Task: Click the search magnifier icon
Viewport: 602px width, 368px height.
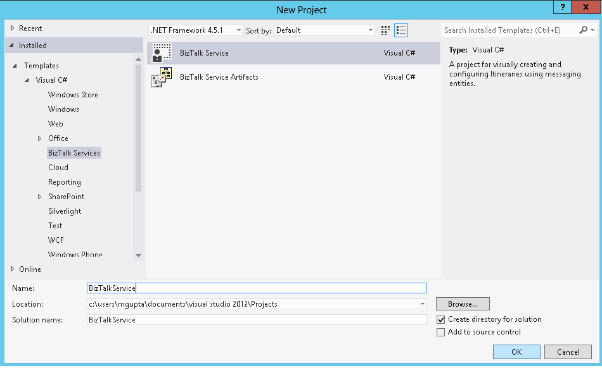Action: pos(584,30)
